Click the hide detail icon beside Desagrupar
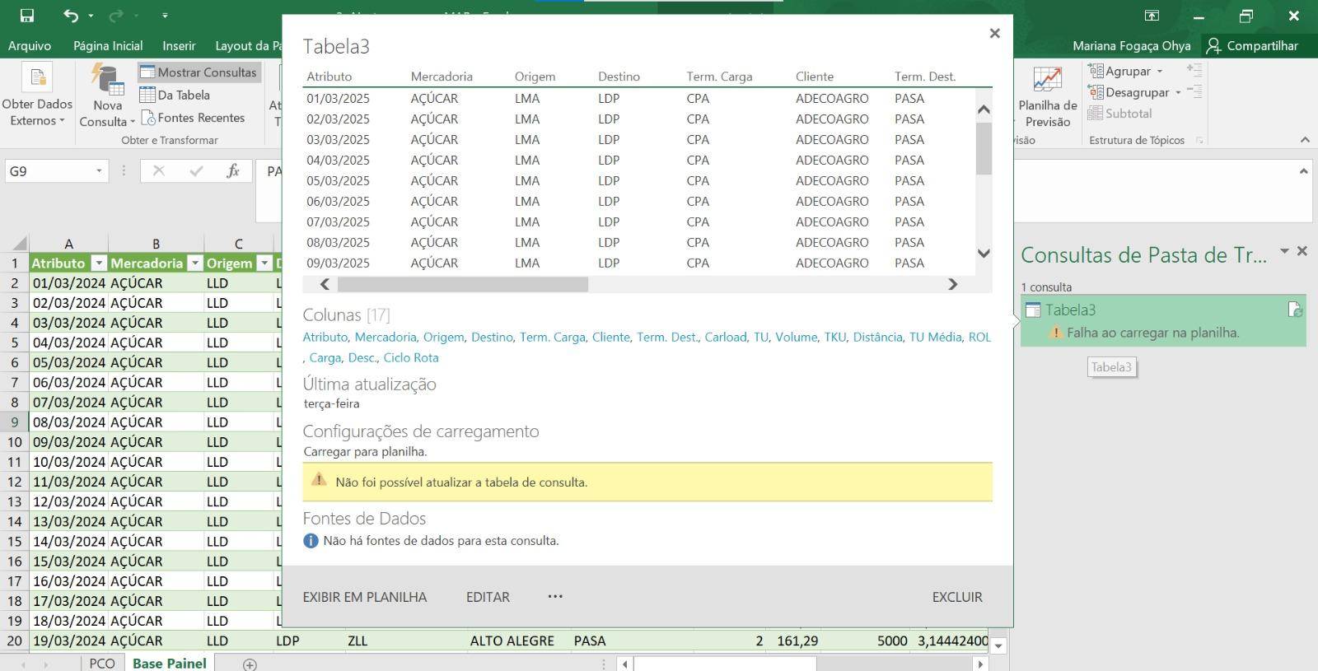 tap(1194, 91)
